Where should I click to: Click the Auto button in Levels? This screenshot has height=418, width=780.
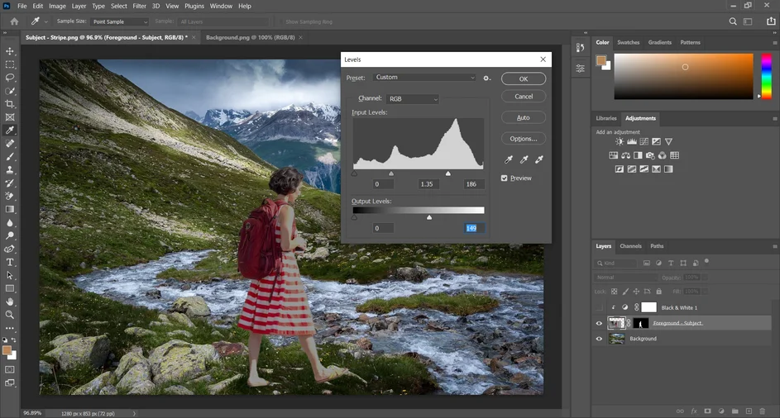click(x=523, y=117)
